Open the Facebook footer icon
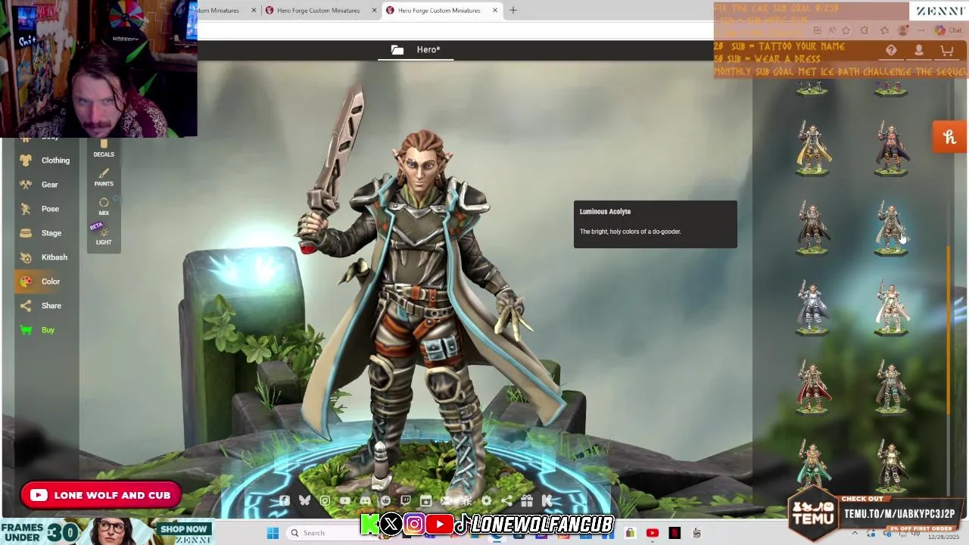 [x=284, y=501]
